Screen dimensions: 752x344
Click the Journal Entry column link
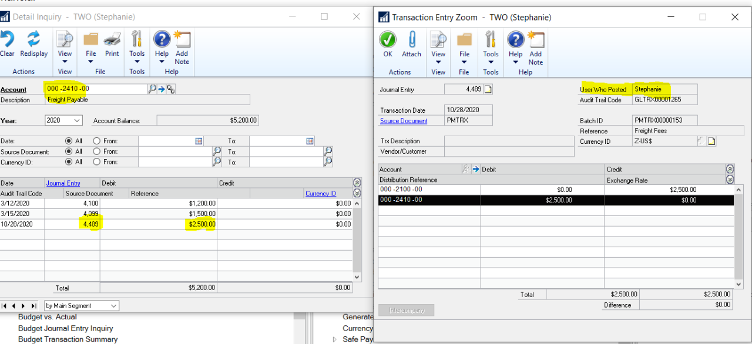(x=63, y=183)
